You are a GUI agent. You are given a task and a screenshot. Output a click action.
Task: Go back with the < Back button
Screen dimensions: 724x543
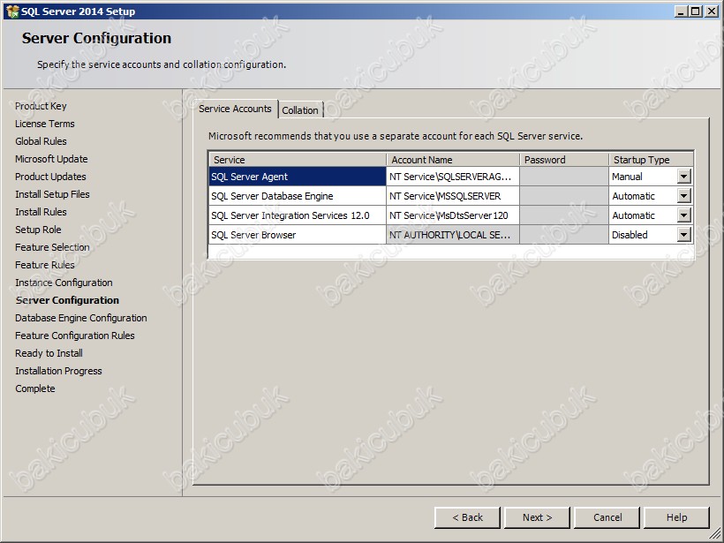tap(467, 517)
